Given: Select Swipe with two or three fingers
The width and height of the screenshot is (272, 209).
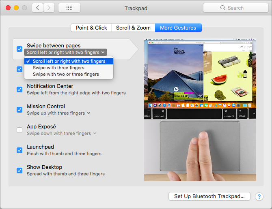Looking at the screenshot, I should (66, 74).
